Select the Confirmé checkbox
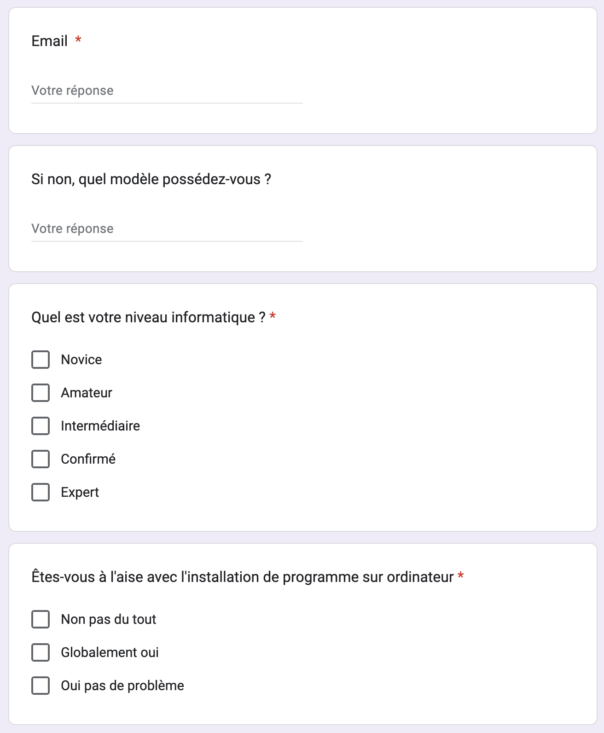 pos(41,459)
